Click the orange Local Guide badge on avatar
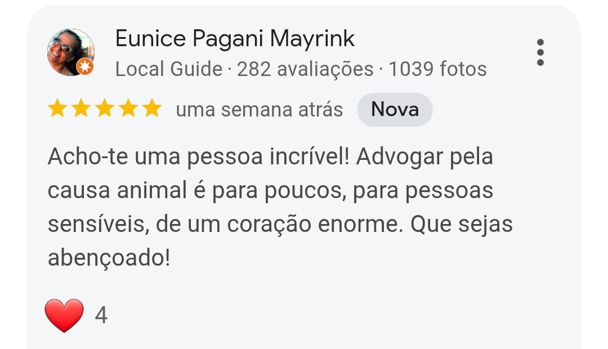This screenshot has height=349, width=608. [85, 66]
